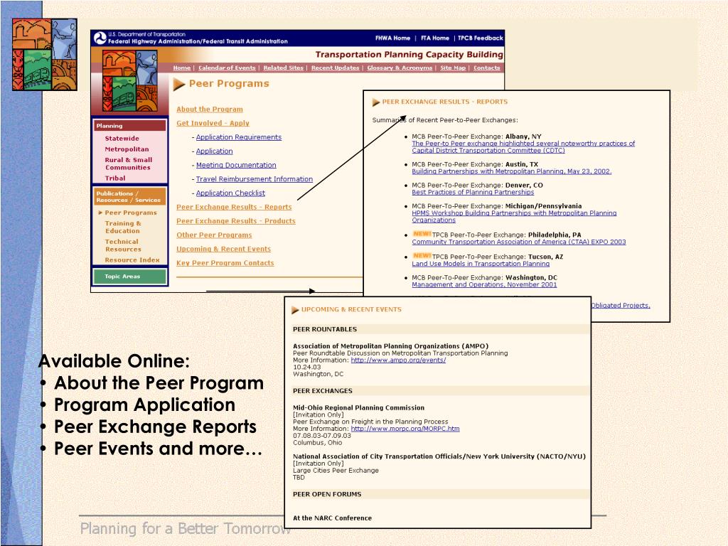Open the www.ampo.org/events link
This screenshot has height=546, width=728.
tap(398, 360)
